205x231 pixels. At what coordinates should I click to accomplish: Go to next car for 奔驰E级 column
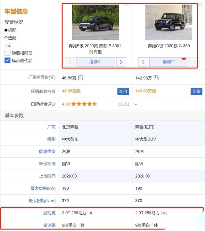click(x=121, y=62)
